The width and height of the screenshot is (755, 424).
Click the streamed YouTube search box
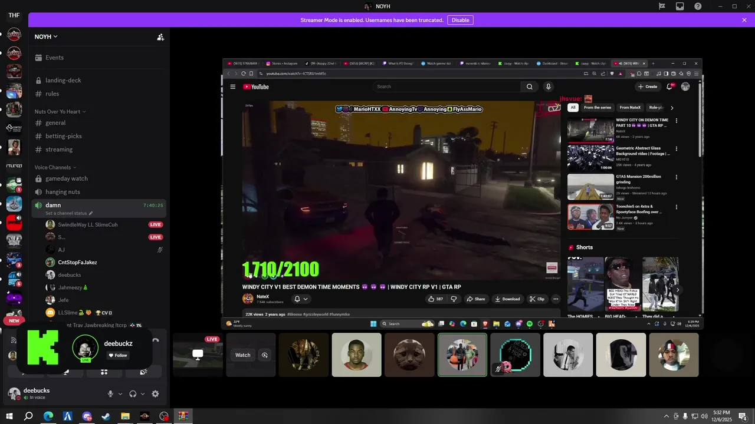tap(447, 87)
